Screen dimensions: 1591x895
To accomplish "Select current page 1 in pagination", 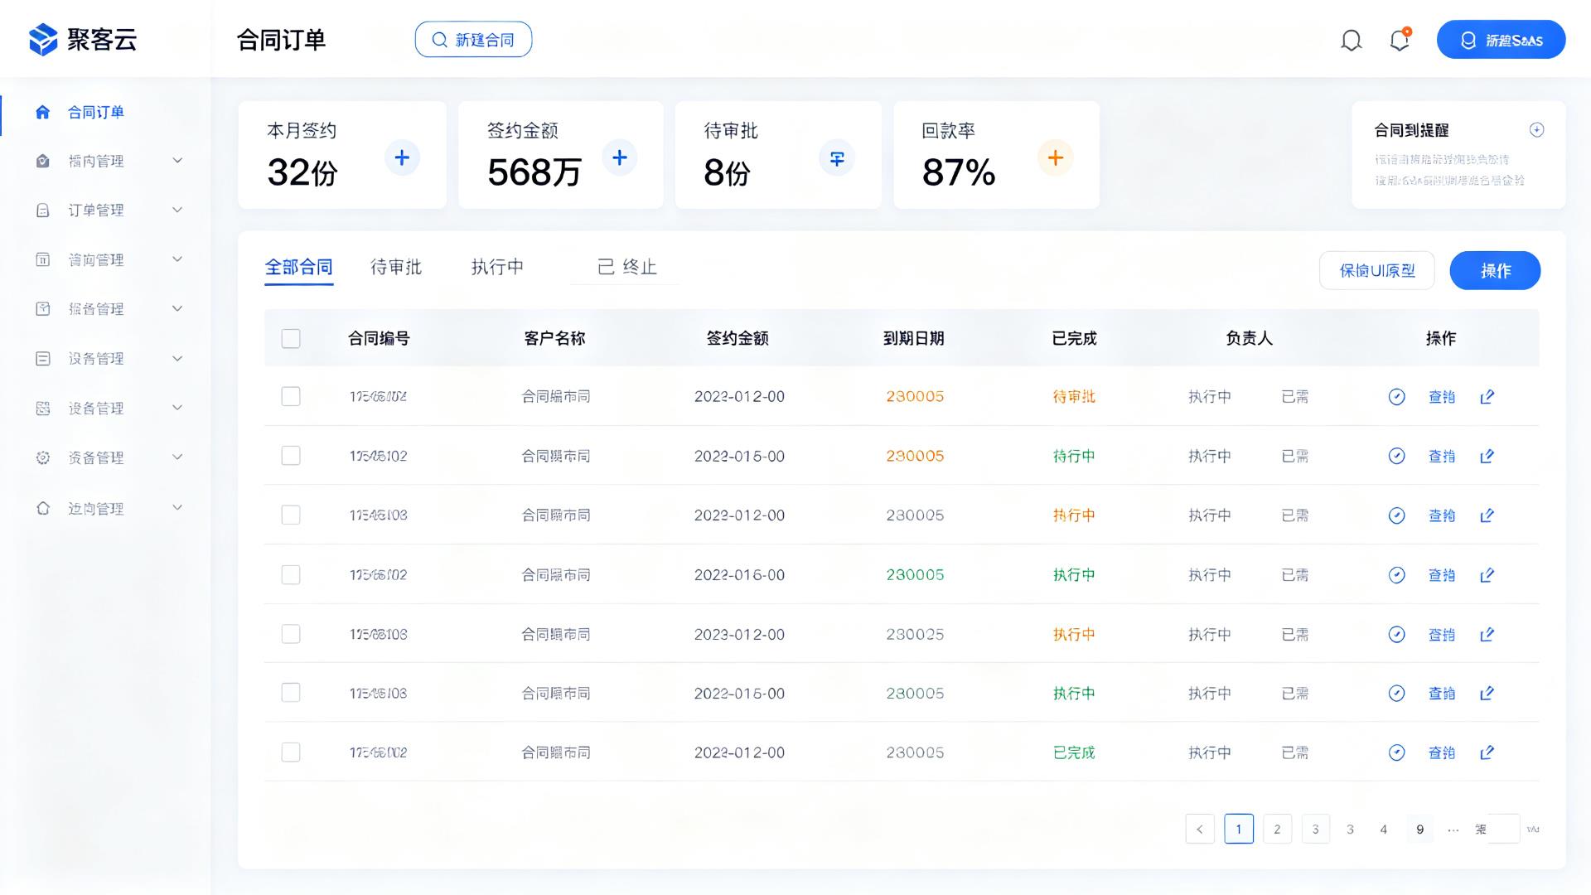I will pyautogui.click(x=1239, y=829).
